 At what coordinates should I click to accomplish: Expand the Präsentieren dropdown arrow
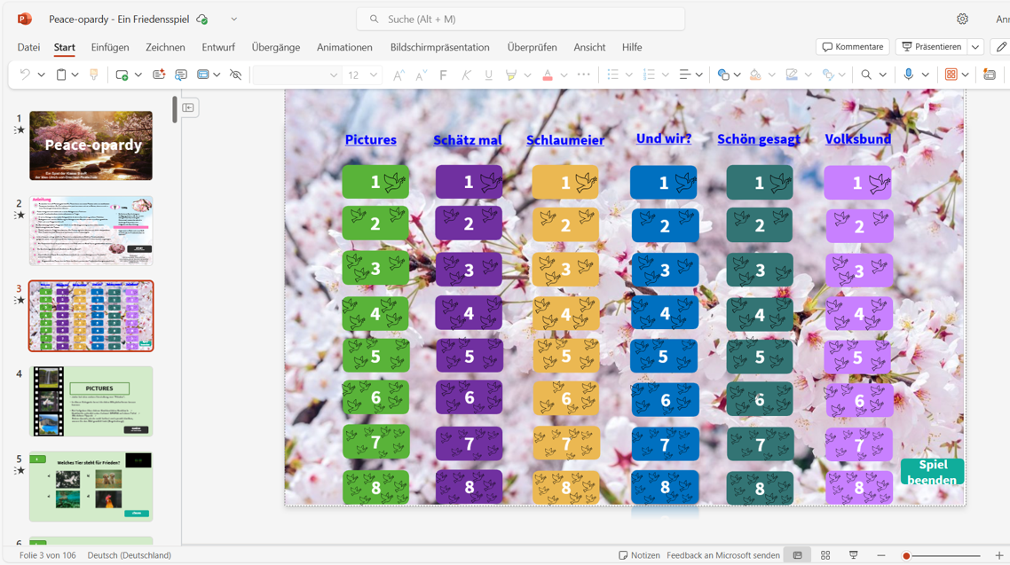click(x=975, y=47)
